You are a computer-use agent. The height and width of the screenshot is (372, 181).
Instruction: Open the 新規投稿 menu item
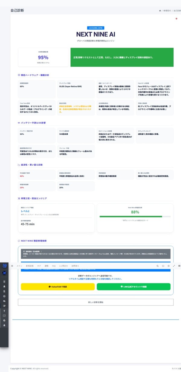click(30, 266)
